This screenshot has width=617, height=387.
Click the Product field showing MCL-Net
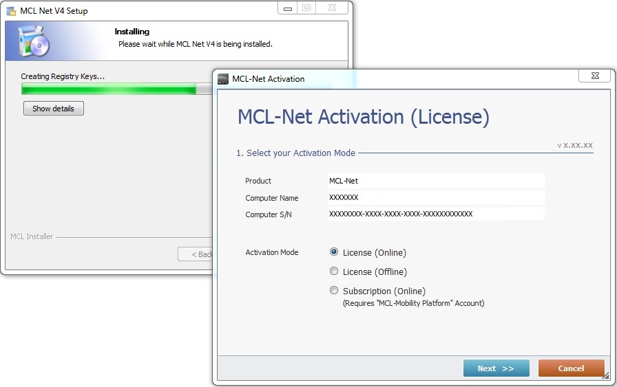pyautogui.click(x=436, y=181)
